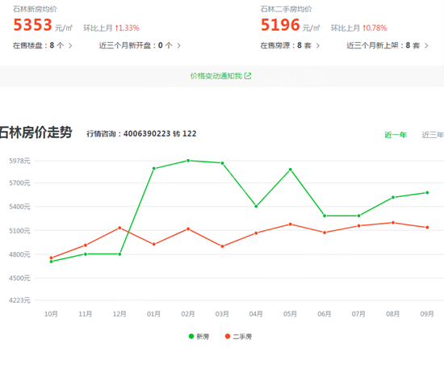Click the 价格变动通知我 link

[216, 76]
